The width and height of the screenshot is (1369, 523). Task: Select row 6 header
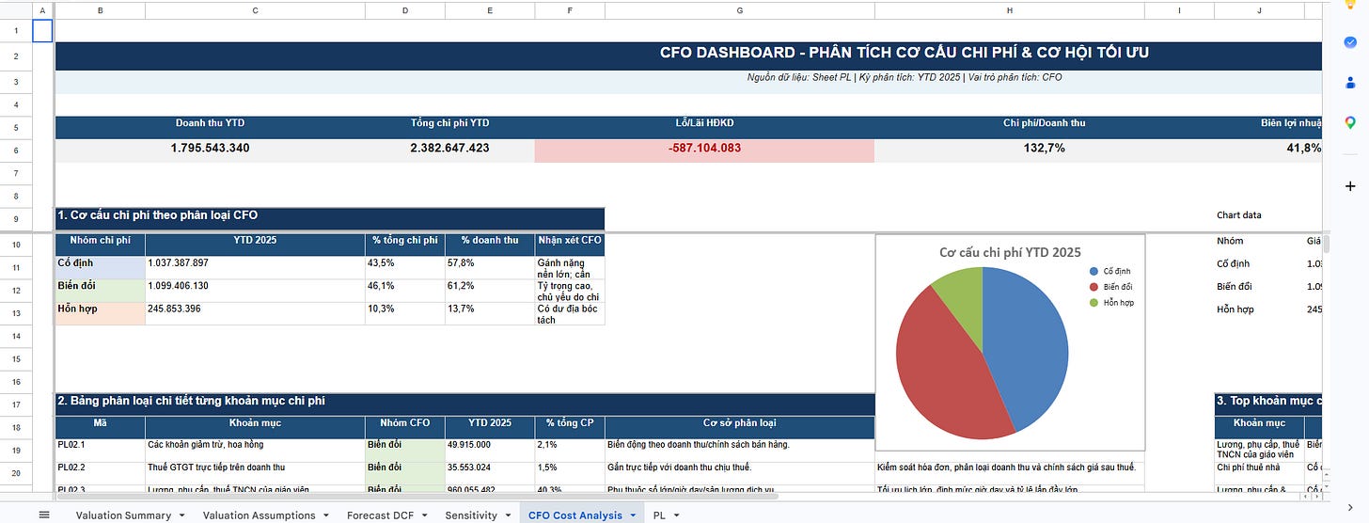click(15, 150)
